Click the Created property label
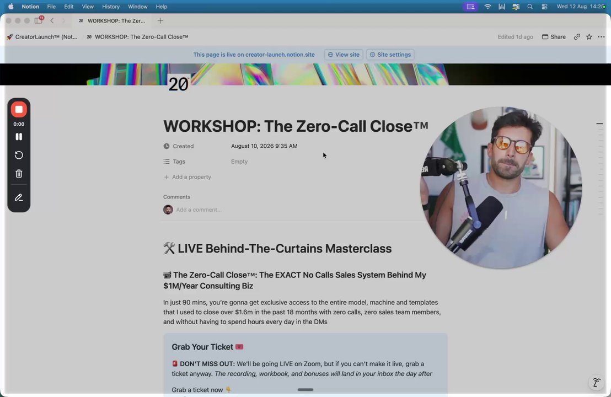This screenshot has height=397, width=611. pyautogui.click(x=179, y=146)
